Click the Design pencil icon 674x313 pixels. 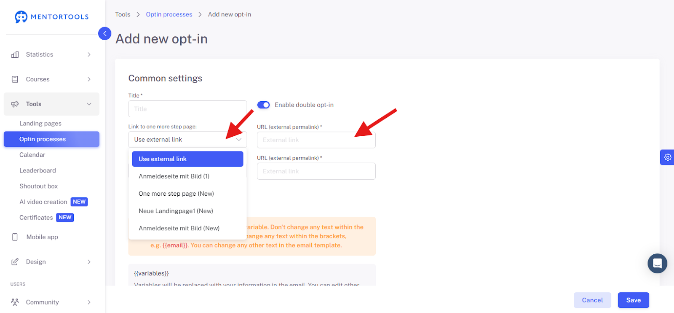[15, 262]
